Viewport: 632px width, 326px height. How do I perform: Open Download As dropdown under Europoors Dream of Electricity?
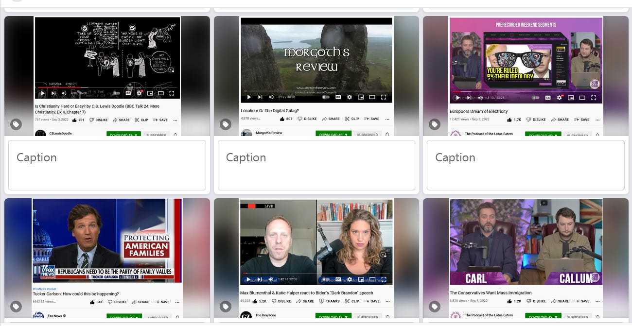pyautogui.click(x=543, y=135)
